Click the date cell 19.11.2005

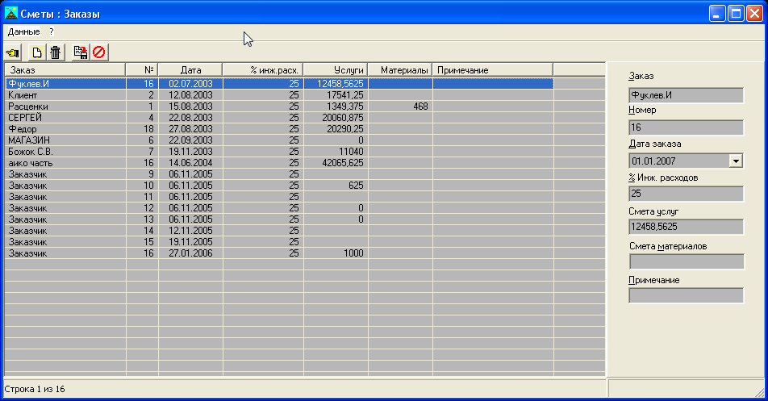point(190,242)
